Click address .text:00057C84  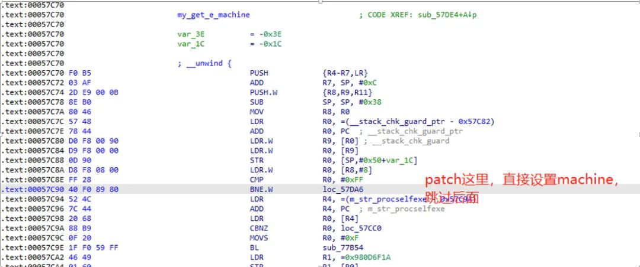[x=32, y=151]
